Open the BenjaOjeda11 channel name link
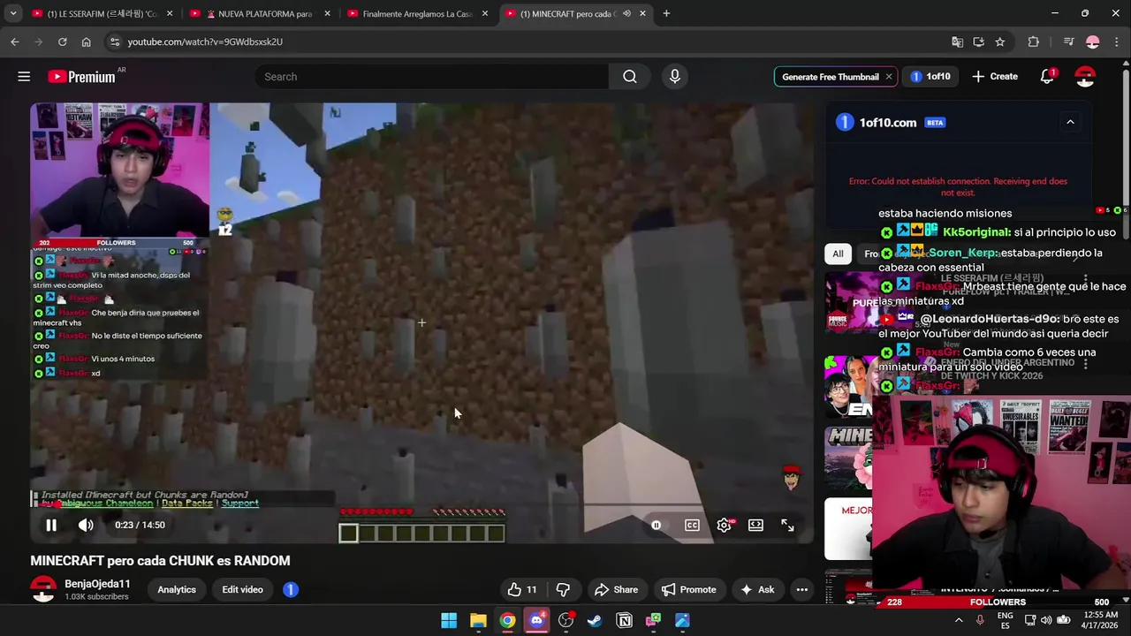Screen dimensions: 1131x636 coord(97,584)
